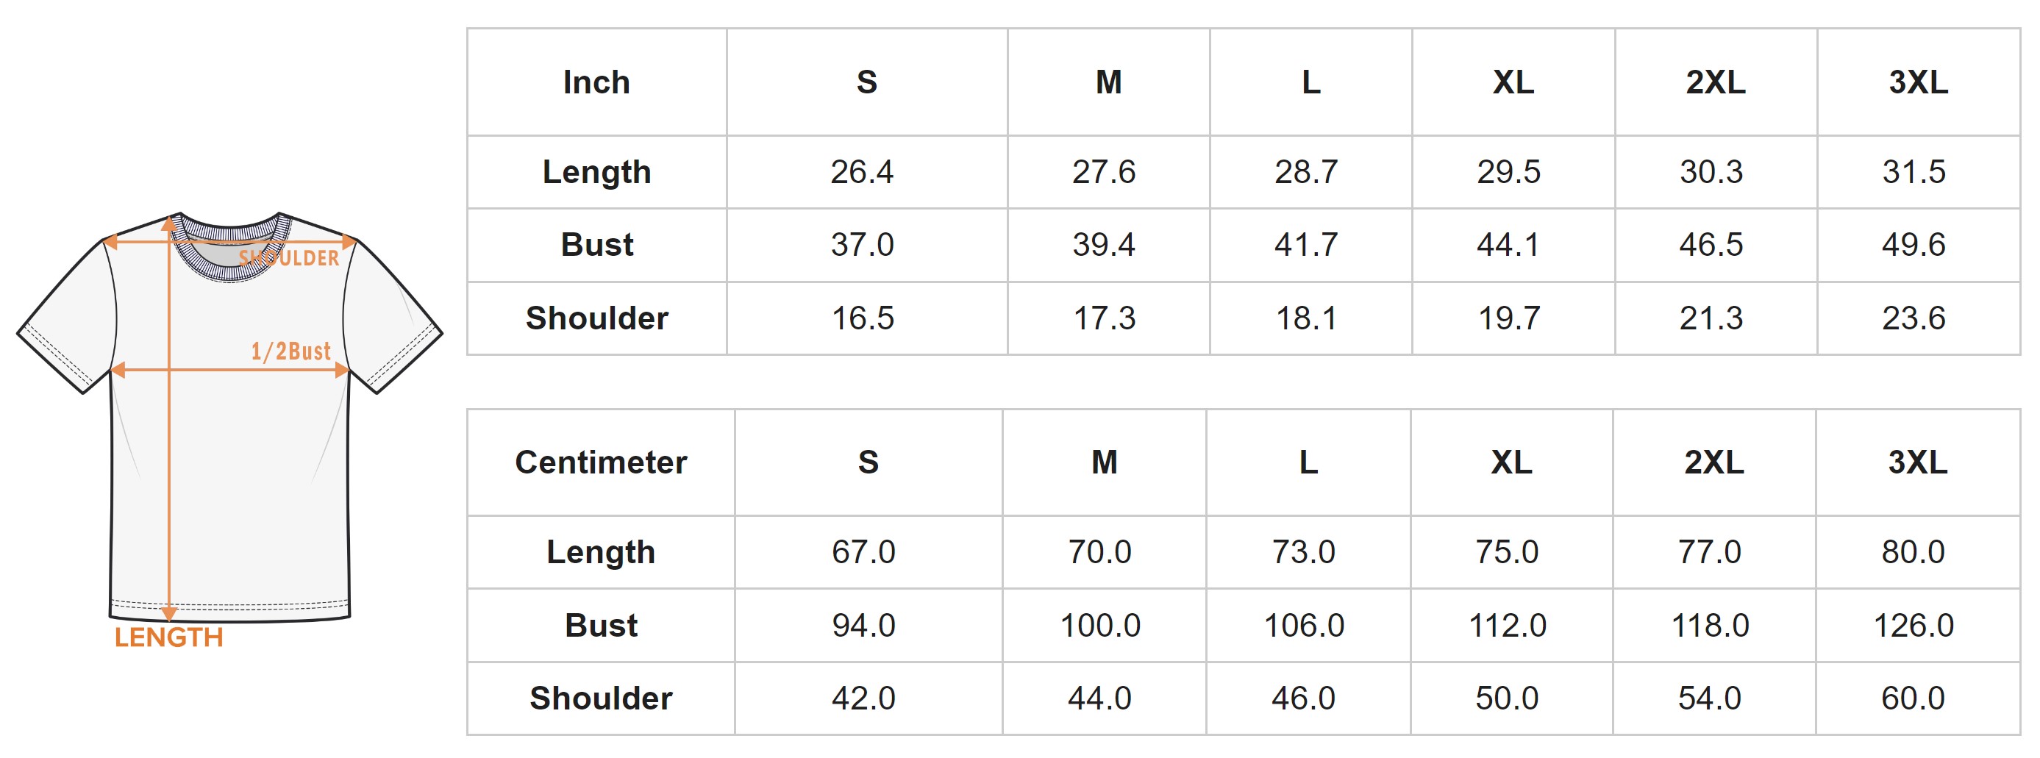Click the 1/2Bust label on the shirt
Viewport: 2040px width, 758px height.
[290, 351]
